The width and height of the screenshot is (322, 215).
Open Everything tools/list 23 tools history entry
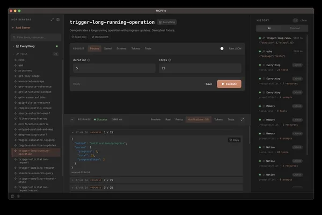[x=280, y=68]
